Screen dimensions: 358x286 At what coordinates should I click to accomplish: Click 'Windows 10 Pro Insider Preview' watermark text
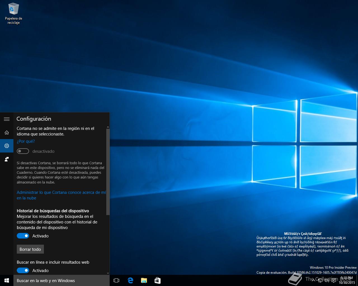333,268
